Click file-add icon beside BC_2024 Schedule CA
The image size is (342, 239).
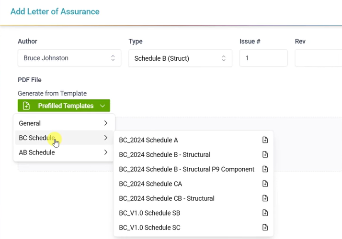265,184
